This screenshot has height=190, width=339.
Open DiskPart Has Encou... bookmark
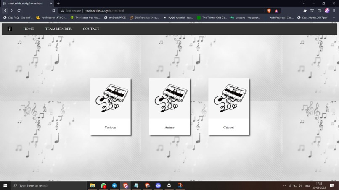(x=145, y=18)
